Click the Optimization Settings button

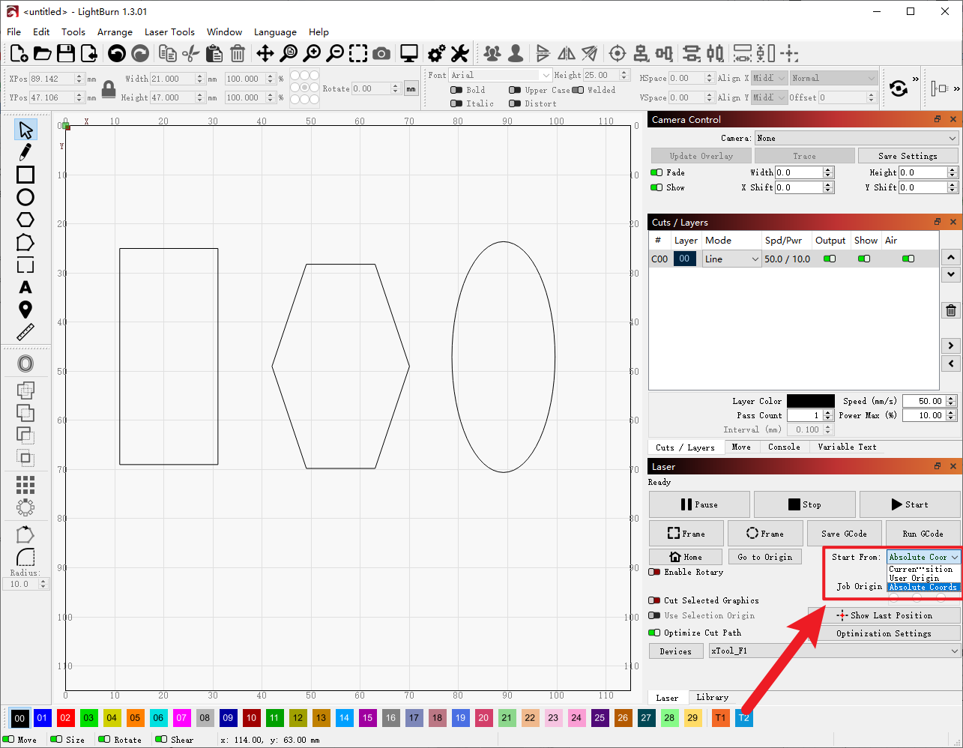[x=884, y=633]
